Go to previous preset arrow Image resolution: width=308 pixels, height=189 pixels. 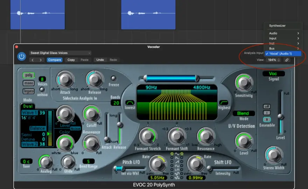coord(33,60)
